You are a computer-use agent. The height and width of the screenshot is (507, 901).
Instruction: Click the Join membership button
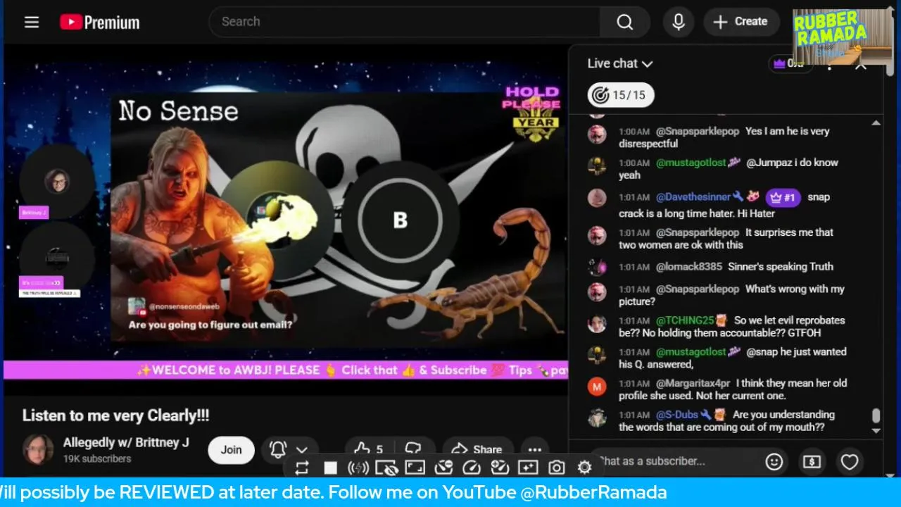coord(231,449)
